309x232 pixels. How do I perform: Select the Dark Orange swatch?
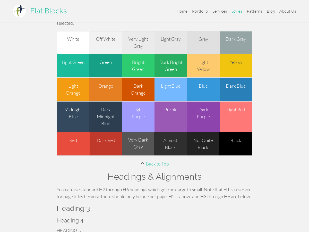[x=138, y=89]
